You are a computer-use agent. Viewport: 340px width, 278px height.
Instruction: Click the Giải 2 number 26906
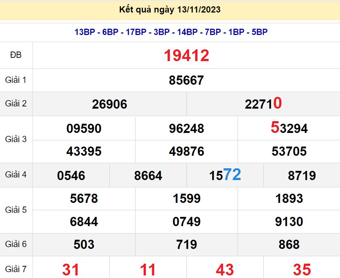pos(109,104)
